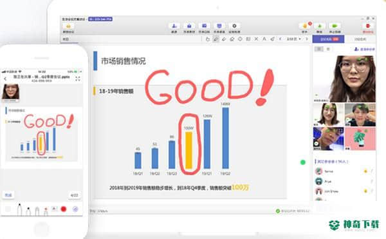
Task: Select the eraser tool in annotation toolbar
Action: tap(232, 39)
